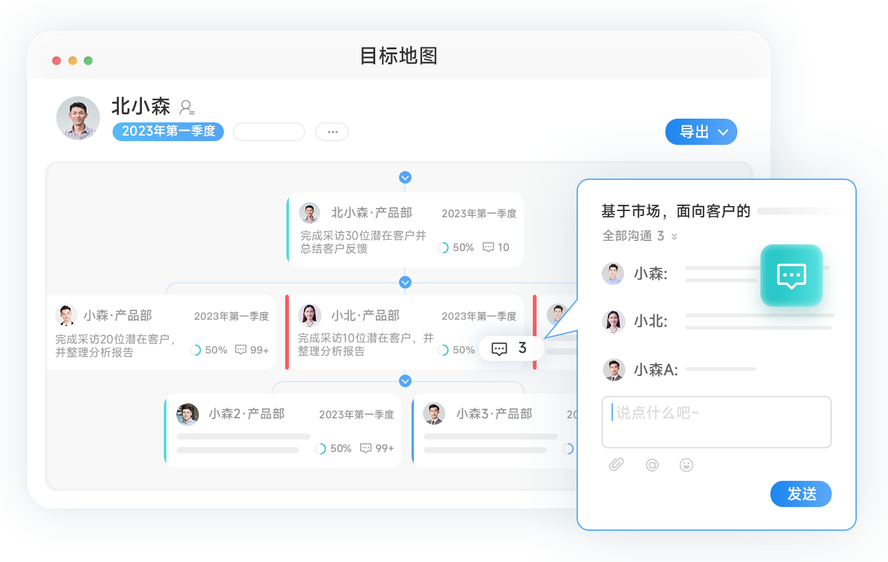Click the @ mention icon
888x562 pixels.
(x=652, y=465)
